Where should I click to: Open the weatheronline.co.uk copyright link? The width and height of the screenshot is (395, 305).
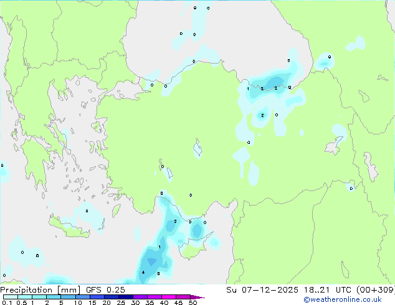(343, 300)
